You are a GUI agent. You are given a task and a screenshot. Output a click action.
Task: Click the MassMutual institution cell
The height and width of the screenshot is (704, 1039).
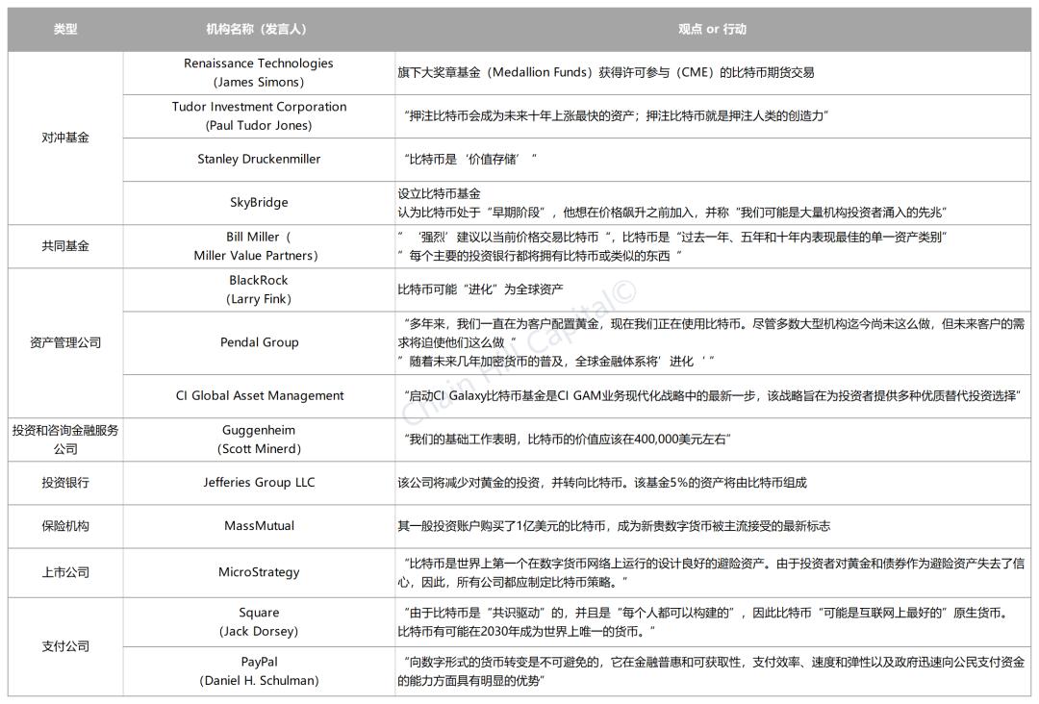(258, 526)
